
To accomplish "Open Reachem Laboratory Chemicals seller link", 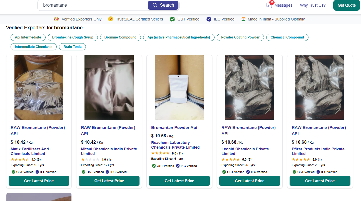I will point(175,145).
